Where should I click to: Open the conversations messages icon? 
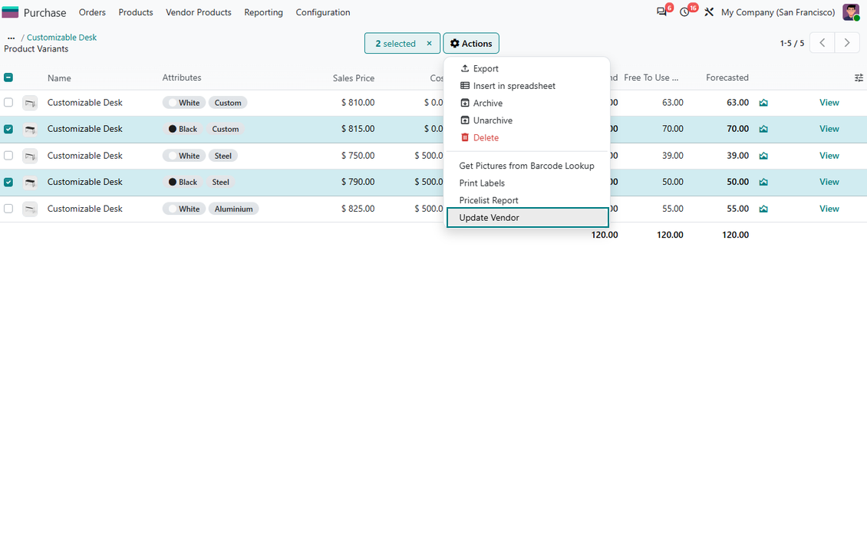pos(661,12)
